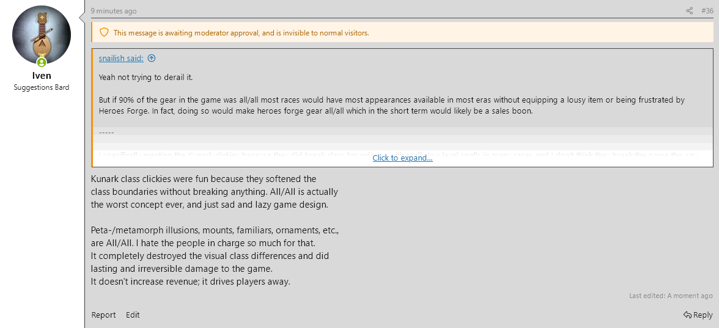719x328 pixels.
Task: Open Iven's profile via the avatar image
Action: coord(42,35)
